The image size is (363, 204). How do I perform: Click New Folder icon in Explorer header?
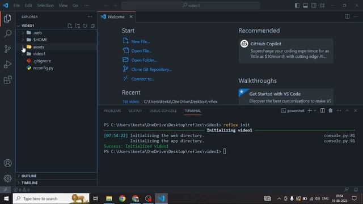point(77,25)
